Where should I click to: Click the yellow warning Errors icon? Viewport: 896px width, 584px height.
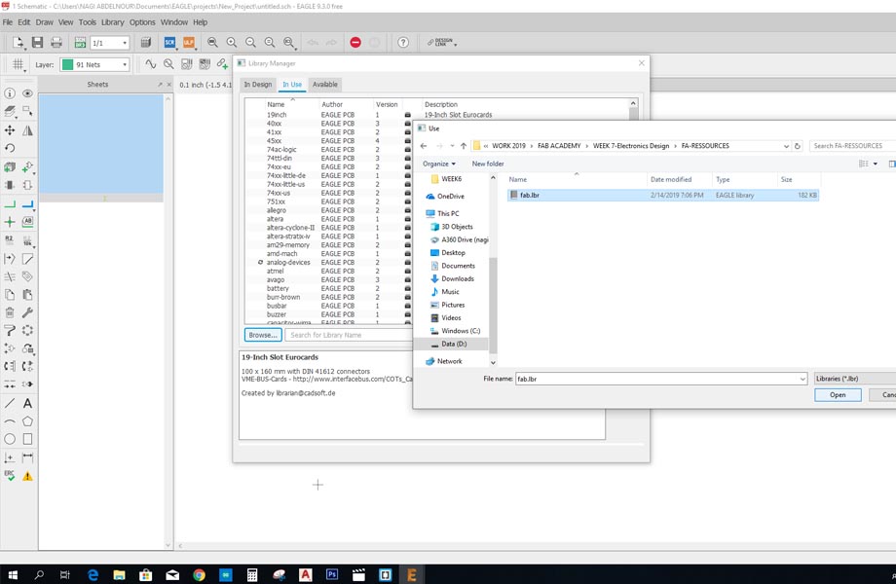[27, 476]
